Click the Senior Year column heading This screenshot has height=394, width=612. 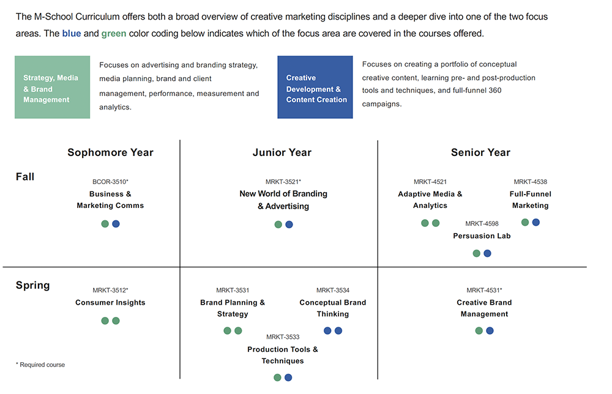(480, 152)
